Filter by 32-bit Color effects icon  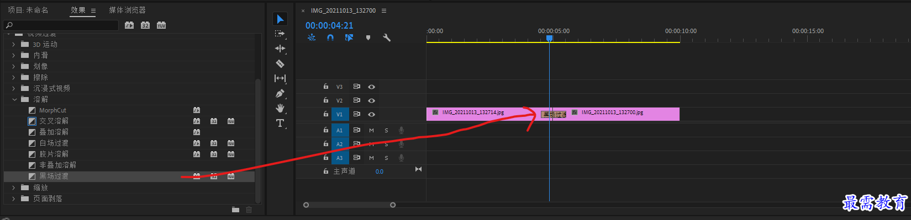145,25
